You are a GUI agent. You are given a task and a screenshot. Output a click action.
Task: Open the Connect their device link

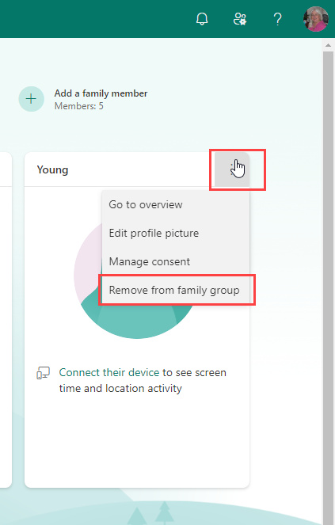pyautogui.click(x=108, y=372)
